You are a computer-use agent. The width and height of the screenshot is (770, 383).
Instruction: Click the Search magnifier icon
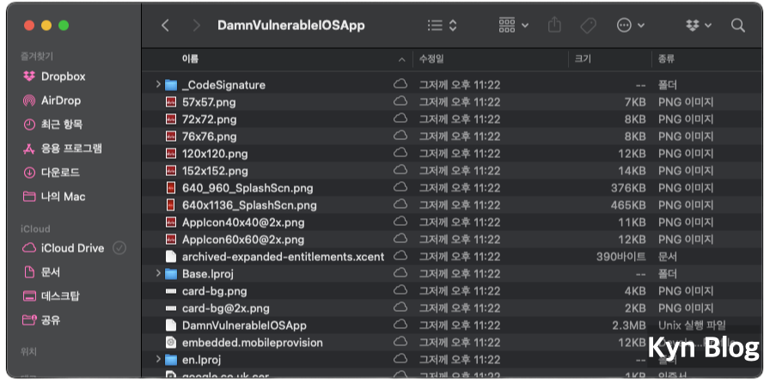pyautogui.click(x=737, y=26)
